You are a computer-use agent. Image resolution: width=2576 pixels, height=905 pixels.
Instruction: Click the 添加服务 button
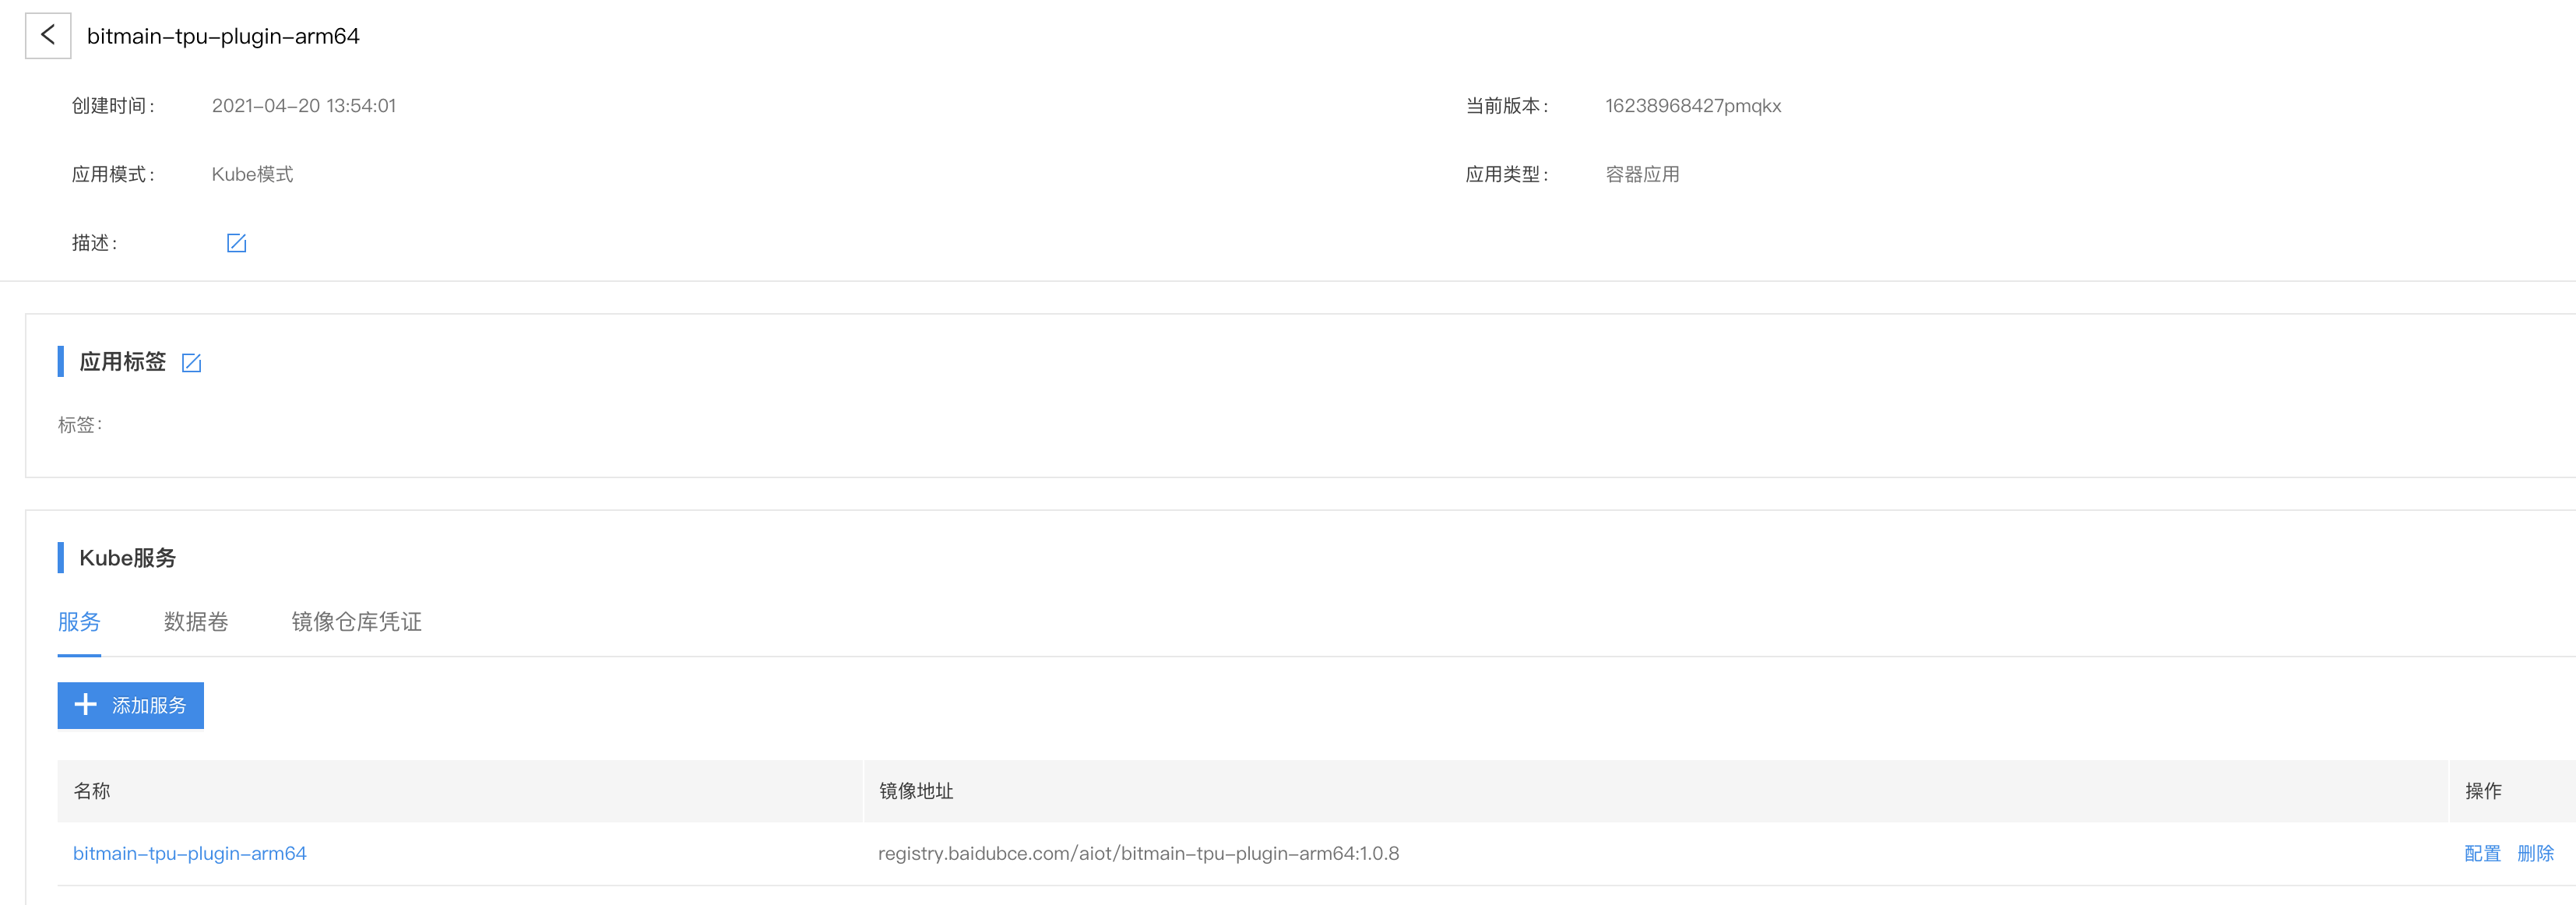[x=131, y=705]
